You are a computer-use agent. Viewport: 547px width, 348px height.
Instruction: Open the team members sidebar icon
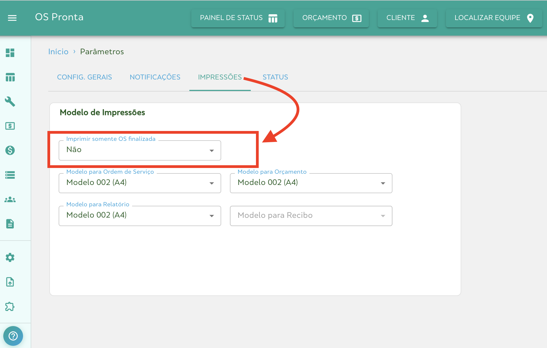(x=10, y=199)
